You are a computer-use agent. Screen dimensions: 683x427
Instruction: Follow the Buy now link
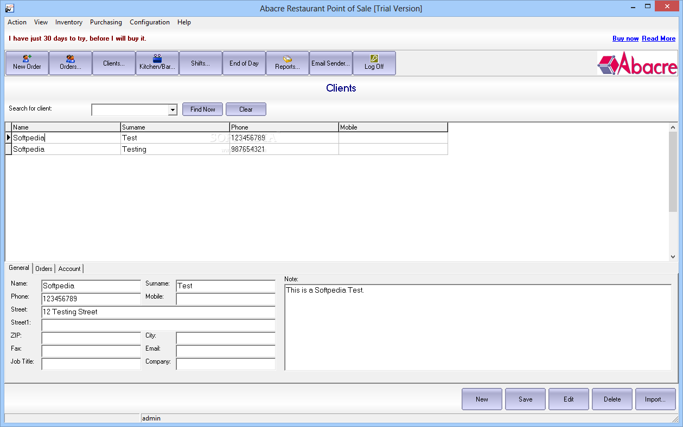click(625, 38)
